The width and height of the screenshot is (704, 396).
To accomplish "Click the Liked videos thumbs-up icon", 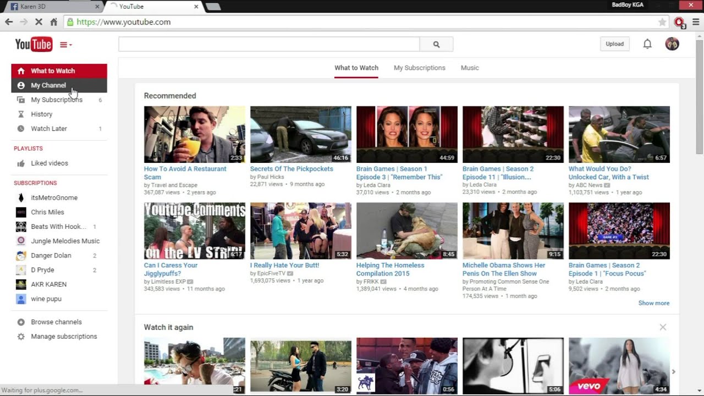I will pyautogui.click(x=21, y=163).
